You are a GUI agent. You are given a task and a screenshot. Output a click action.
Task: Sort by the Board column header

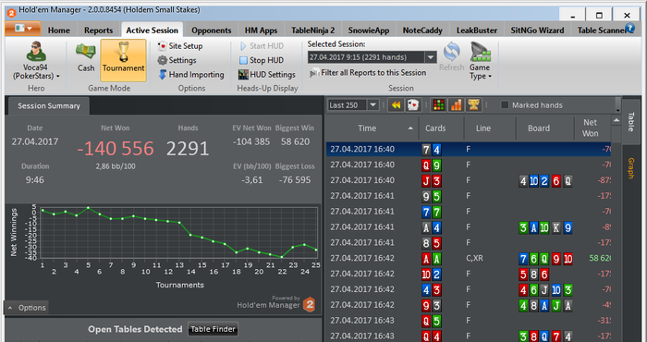(545, 128)
